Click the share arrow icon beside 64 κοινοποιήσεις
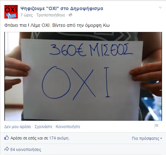The width and height of the screenshot is (166, 155). pos(7,149)
